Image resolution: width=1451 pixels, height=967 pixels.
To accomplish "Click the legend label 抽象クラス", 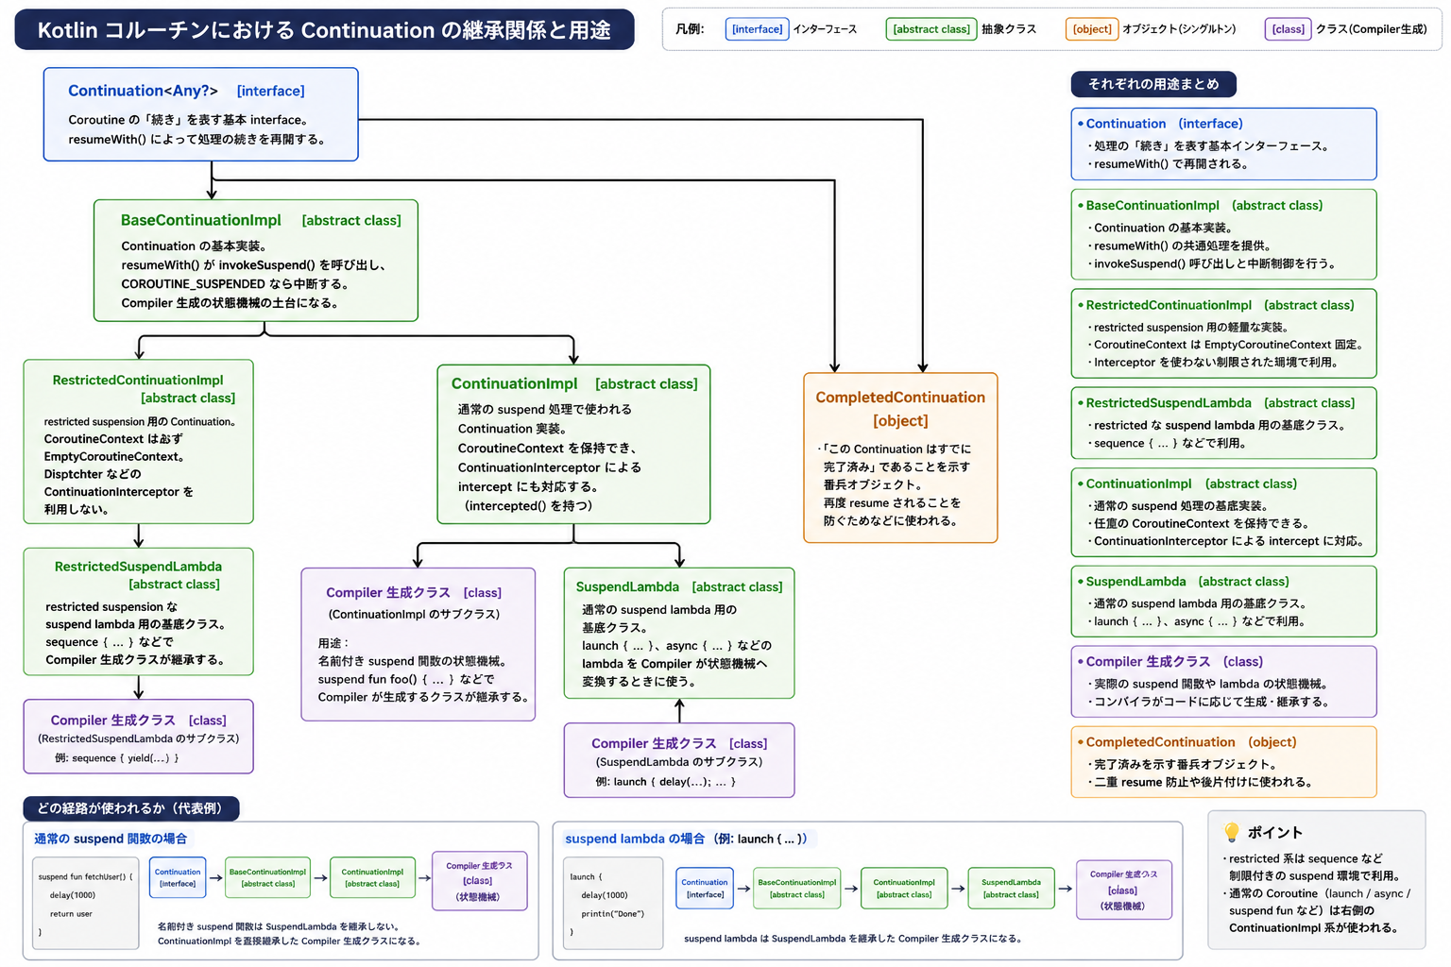I will pos(1008,29).
